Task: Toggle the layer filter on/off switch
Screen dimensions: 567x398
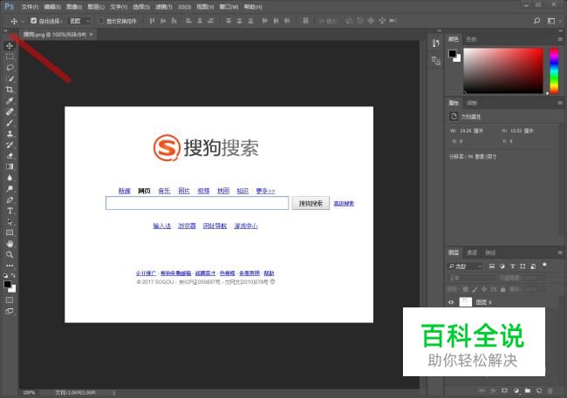Action: 544,266
